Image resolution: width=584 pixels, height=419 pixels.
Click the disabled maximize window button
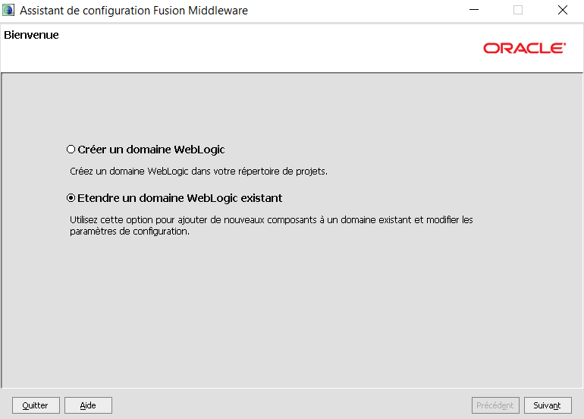518,11
